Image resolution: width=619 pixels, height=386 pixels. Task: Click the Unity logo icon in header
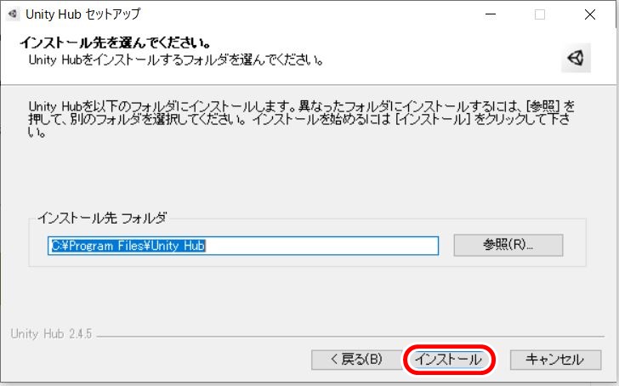click(576, 59)
